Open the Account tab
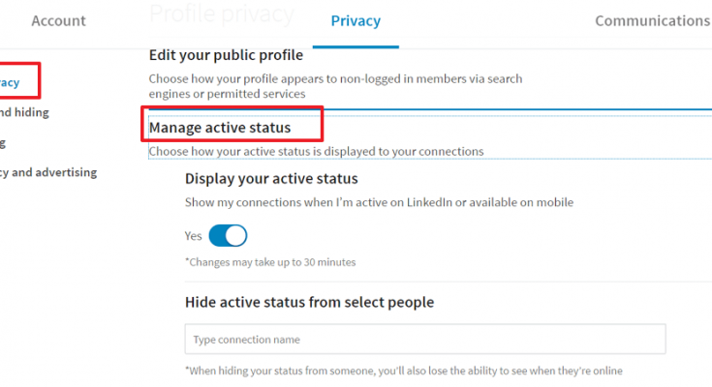This screenshot has width=712, height=387. point(58,21)
